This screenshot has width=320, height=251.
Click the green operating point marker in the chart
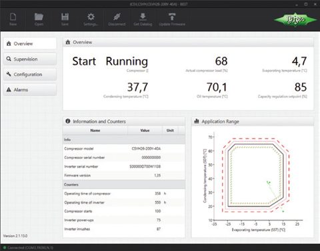coord(269,182)
